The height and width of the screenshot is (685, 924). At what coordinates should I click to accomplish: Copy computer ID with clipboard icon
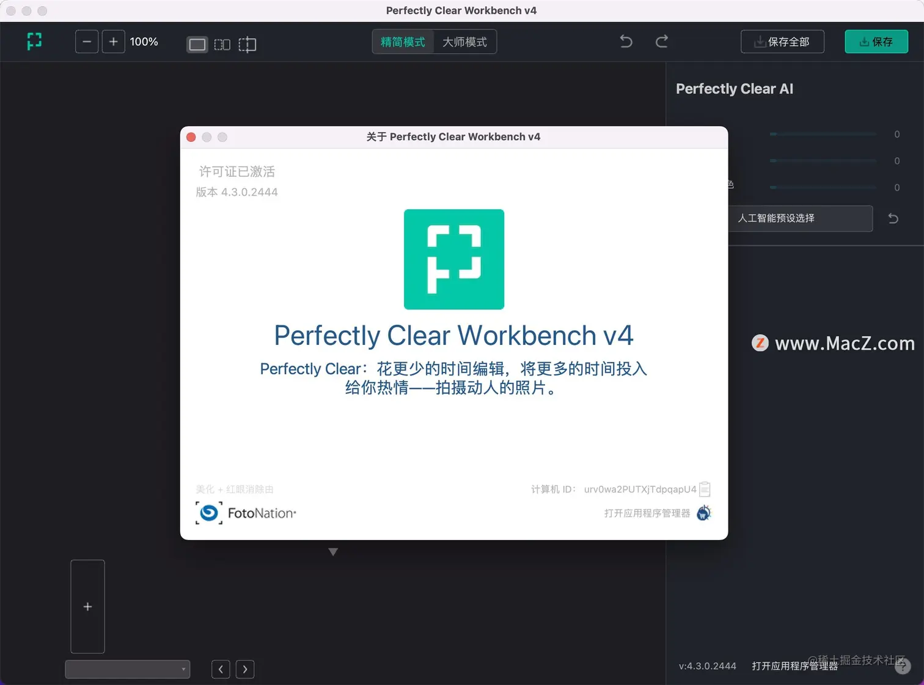click(x=705, y=489)
